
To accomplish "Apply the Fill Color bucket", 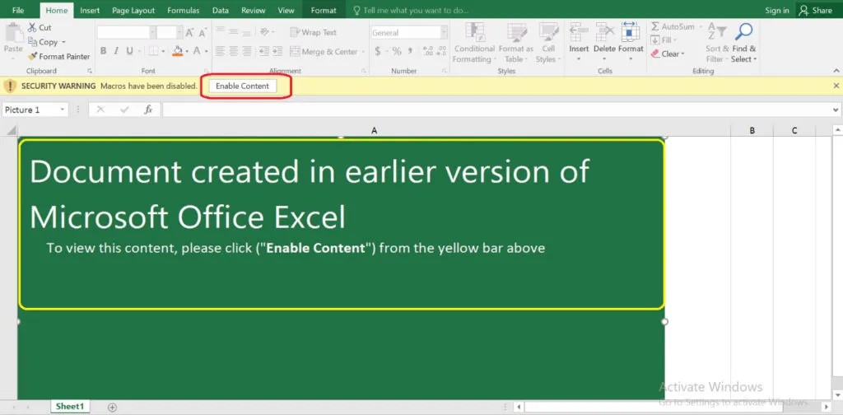I will click(178, 51).
